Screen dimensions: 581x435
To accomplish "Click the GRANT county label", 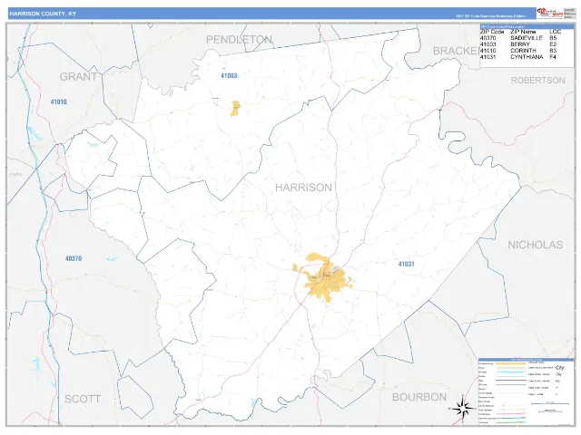I will click(78, 76).
